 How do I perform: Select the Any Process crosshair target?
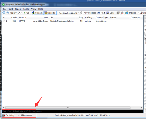coord(88,13)
